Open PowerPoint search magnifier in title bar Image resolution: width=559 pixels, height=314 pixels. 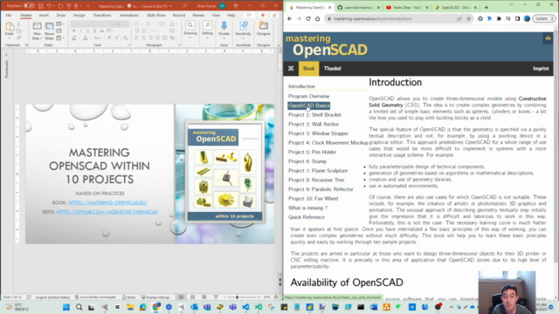tap(184, 6)
